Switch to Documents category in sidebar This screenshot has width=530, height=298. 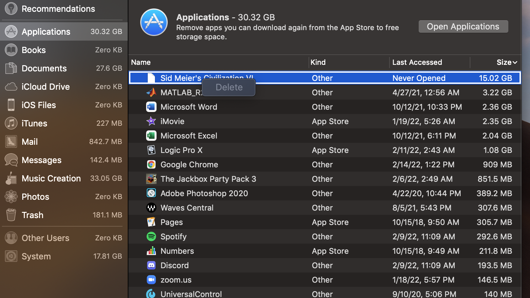pos(44,68)
